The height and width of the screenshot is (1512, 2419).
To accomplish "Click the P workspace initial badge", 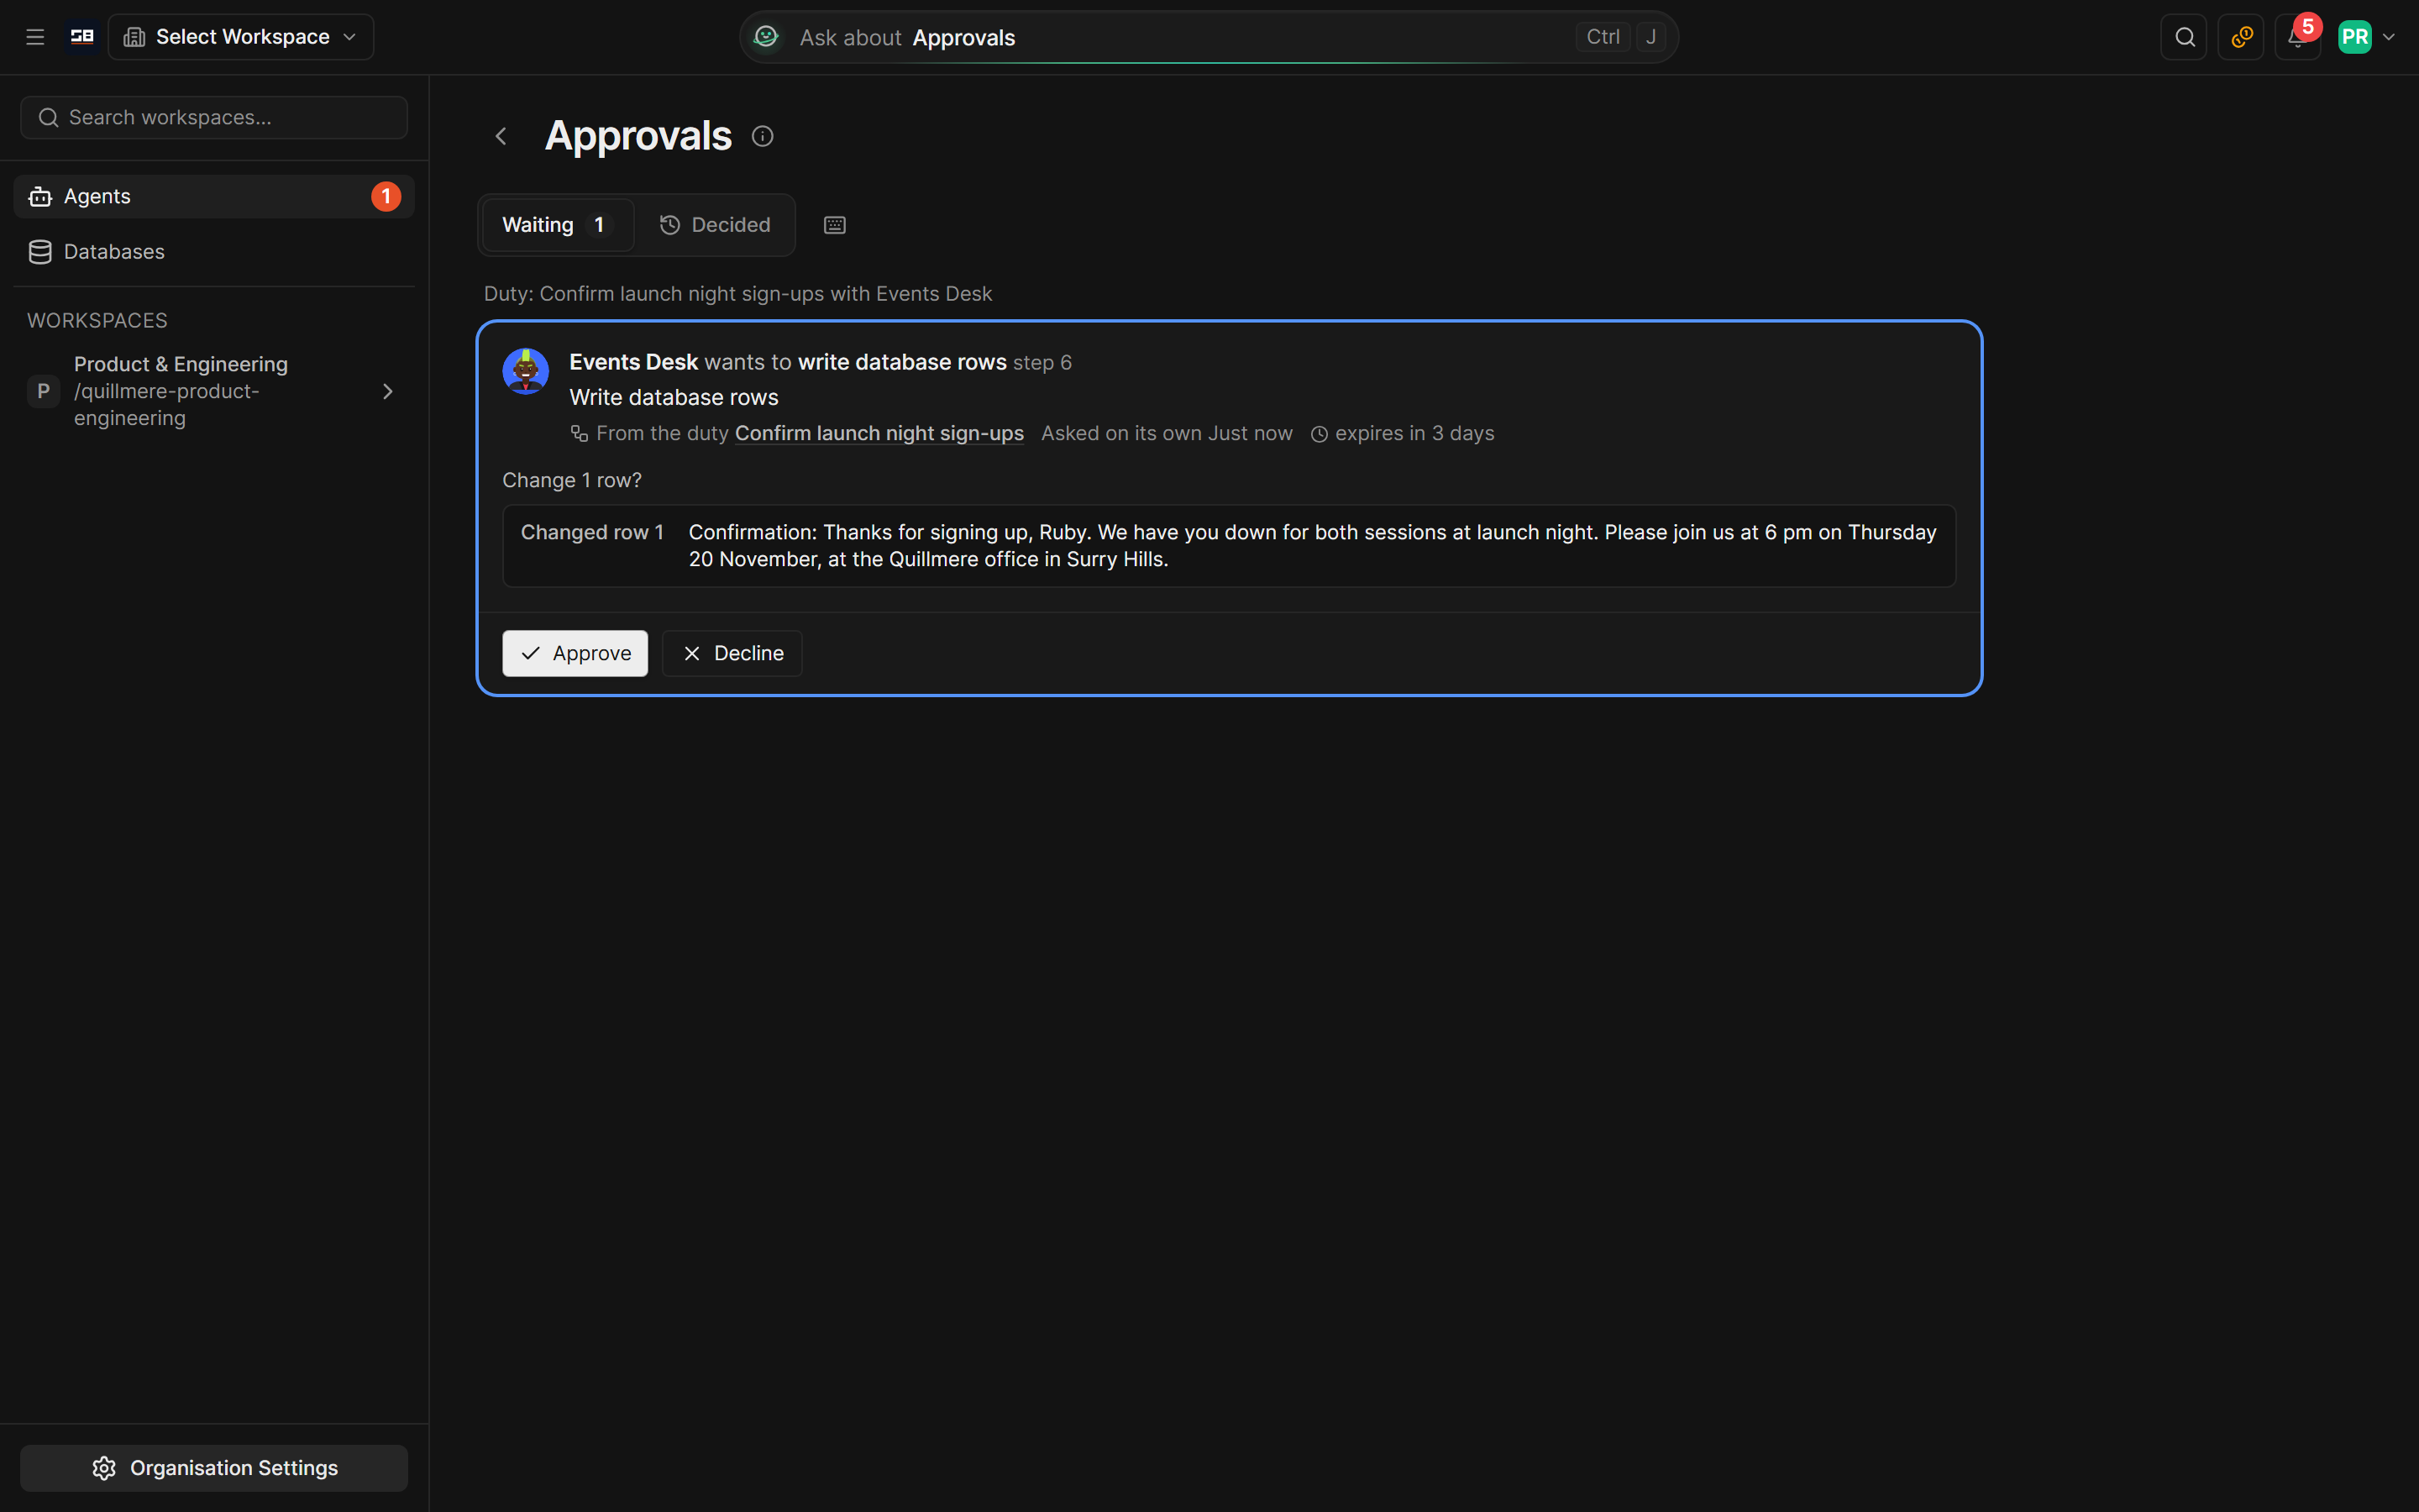I will (x=43, y=391).
